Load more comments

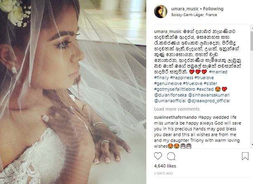click(177, 109)
